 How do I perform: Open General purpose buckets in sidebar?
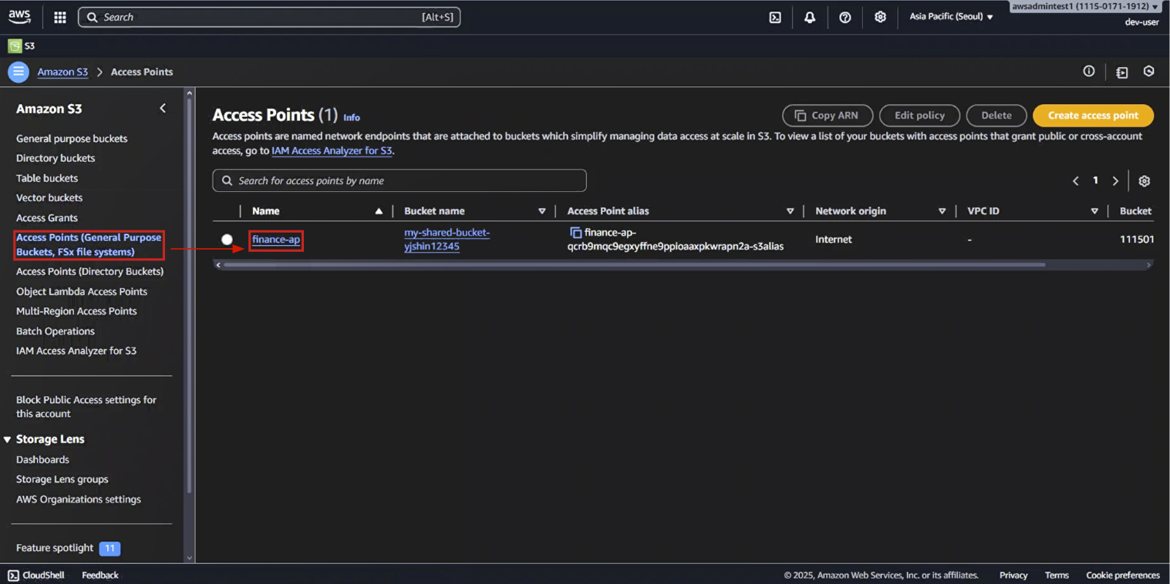[x=72, y=139]
